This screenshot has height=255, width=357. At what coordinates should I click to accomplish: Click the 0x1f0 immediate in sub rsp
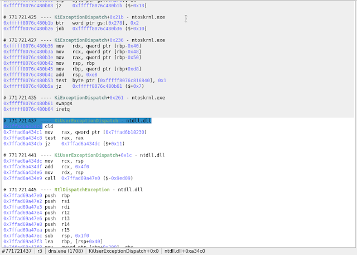pos(82,235)
